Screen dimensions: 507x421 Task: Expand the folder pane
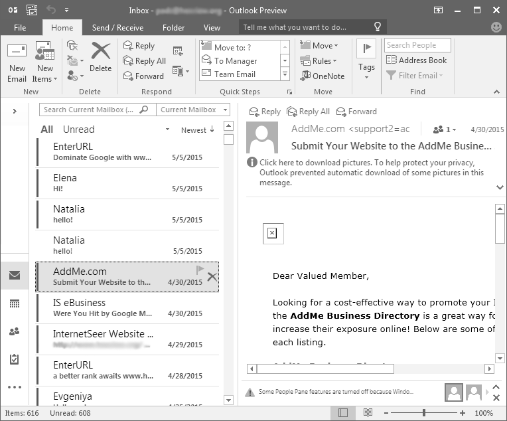15,111
